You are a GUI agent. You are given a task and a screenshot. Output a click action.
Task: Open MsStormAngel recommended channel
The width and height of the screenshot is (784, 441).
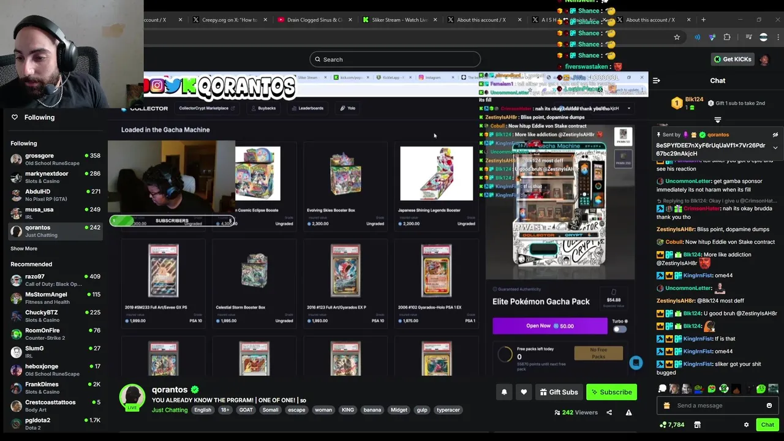coord(55,298)
